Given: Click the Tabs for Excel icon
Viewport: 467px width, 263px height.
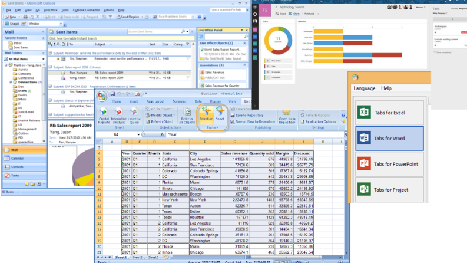Looking at the screenshot, I should pos(364,112).
